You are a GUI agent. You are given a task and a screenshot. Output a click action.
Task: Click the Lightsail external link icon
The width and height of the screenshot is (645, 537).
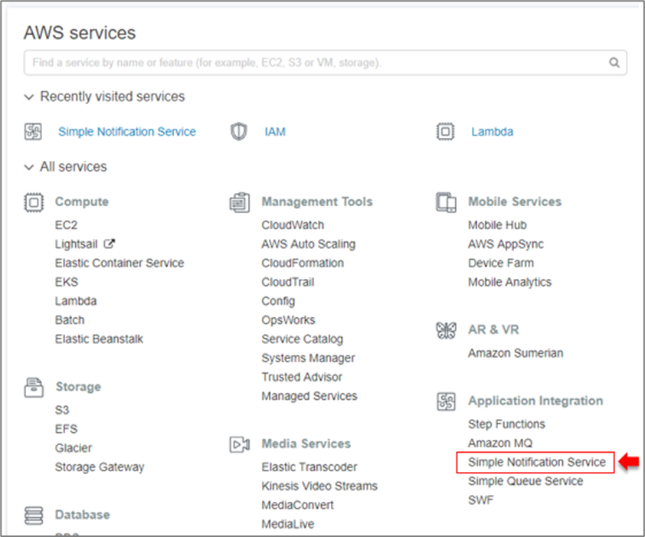(109, 244)
